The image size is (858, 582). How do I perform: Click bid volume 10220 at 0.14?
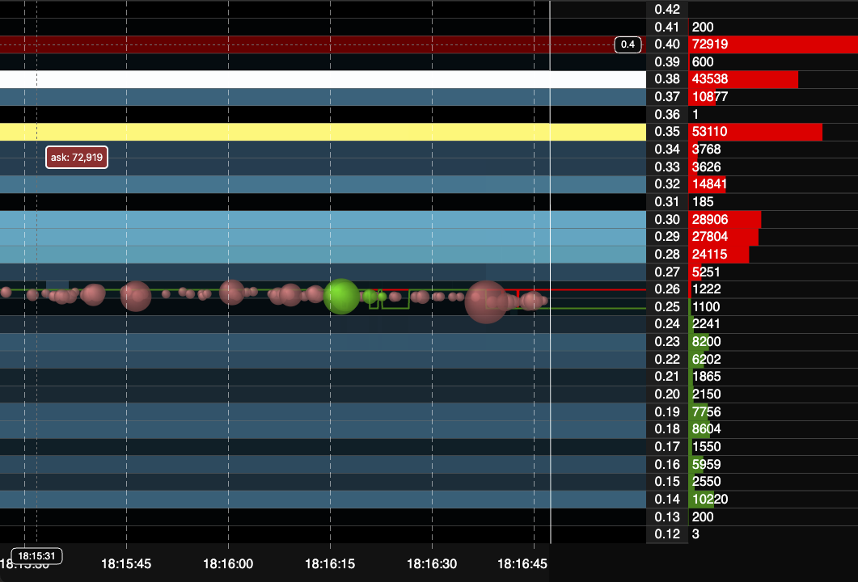(710, 499)
